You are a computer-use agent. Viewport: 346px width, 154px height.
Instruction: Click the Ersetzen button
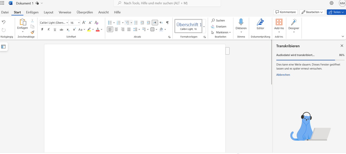point(219,27)
